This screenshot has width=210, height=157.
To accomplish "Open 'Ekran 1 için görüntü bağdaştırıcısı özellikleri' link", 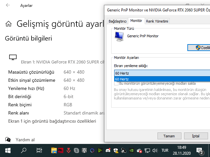I will pyautogui.click(x=52, y=121).
